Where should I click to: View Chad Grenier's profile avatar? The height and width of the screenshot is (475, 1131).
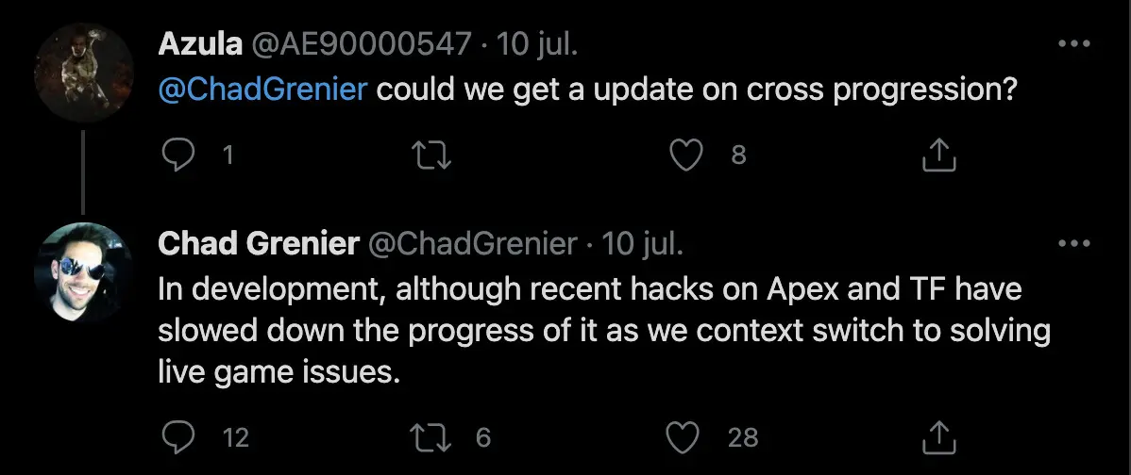84,272
